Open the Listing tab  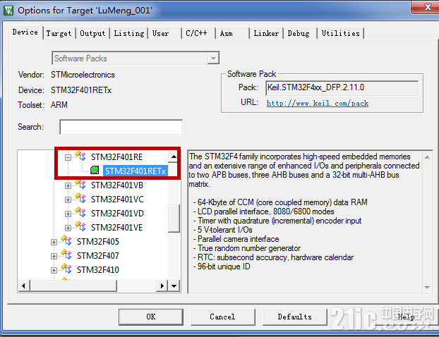pos(128,34)
